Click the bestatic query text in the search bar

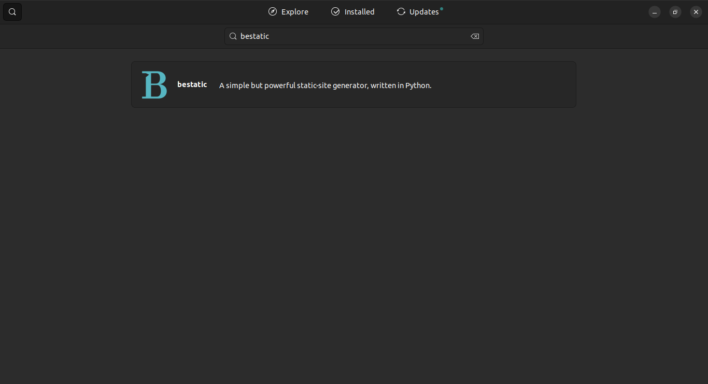tap(254, 36)
